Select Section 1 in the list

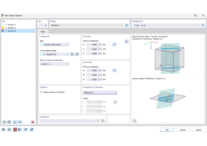[19, 25]
